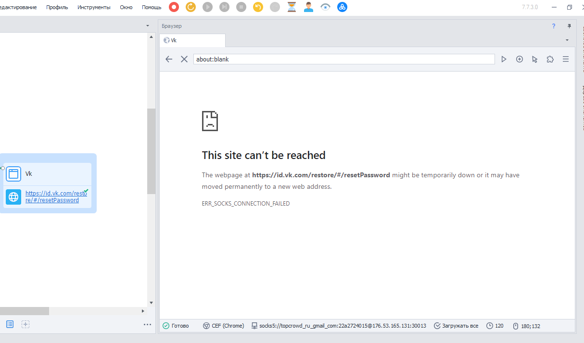
Task: Click the browser Back arrow
Action: [x=169, y=59]
